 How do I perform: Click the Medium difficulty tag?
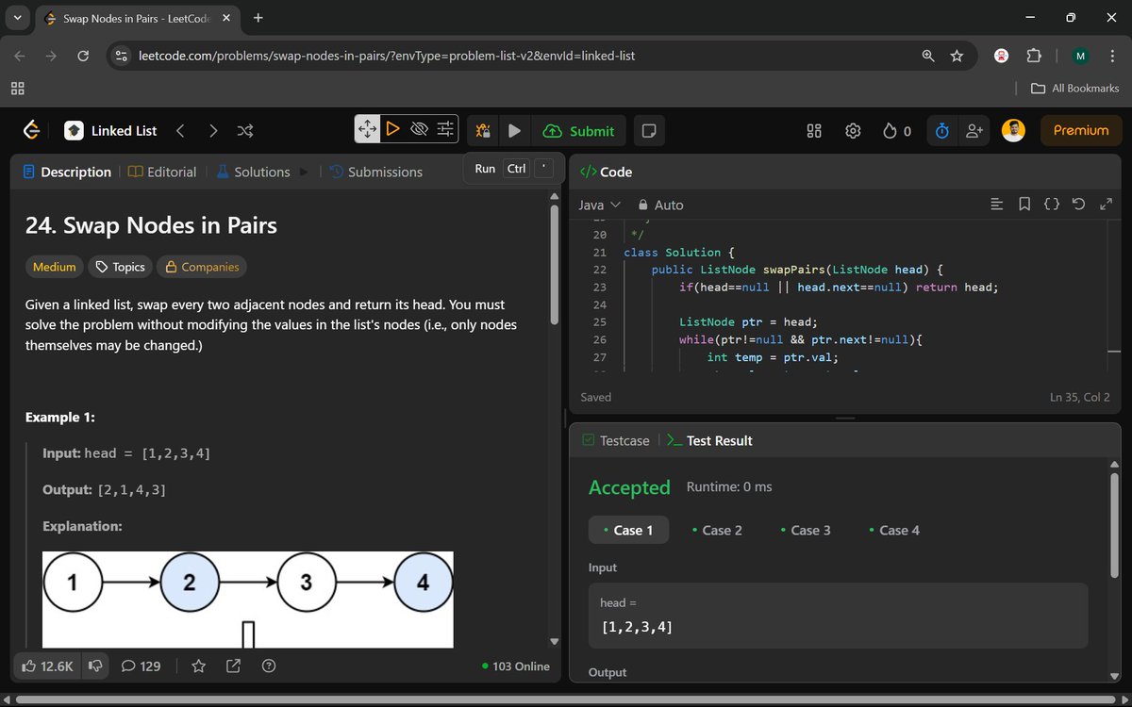point(54,267)
